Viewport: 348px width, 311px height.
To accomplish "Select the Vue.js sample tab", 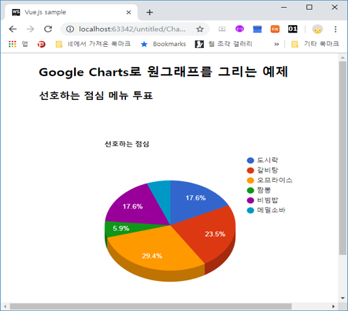I will point(70,12).
